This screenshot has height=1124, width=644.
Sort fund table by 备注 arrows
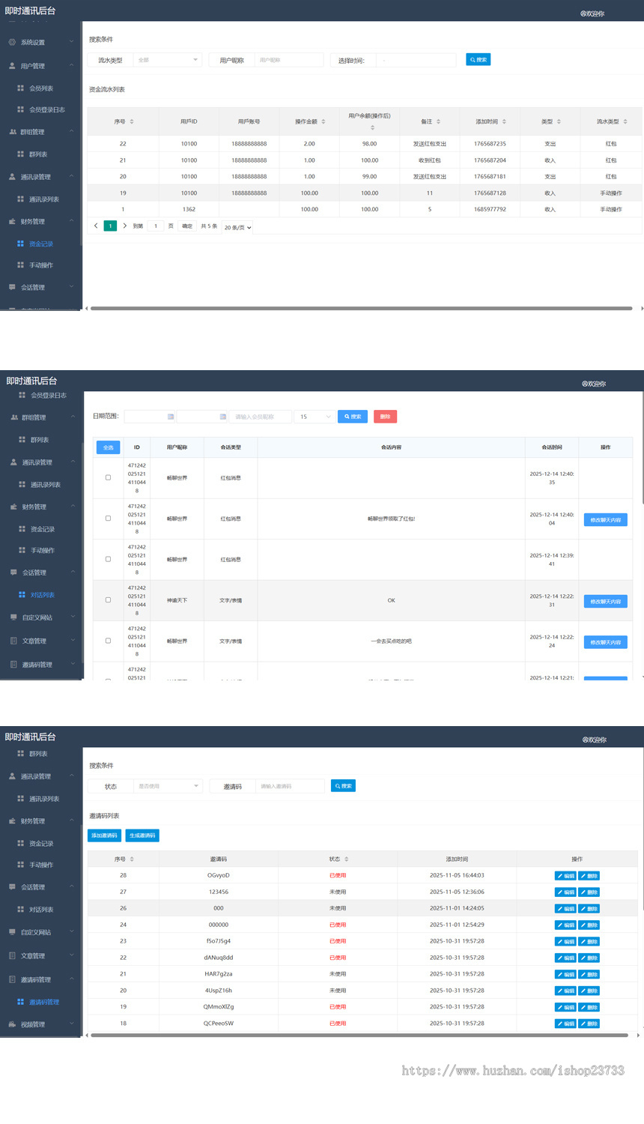click(439, 121)
